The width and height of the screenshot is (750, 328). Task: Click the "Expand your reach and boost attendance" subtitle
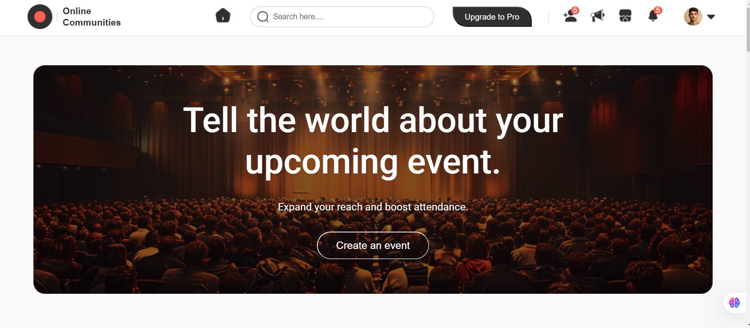click(373, 207)
